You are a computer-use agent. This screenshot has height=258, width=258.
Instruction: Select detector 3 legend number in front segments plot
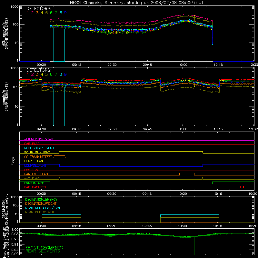coord(37,13)
